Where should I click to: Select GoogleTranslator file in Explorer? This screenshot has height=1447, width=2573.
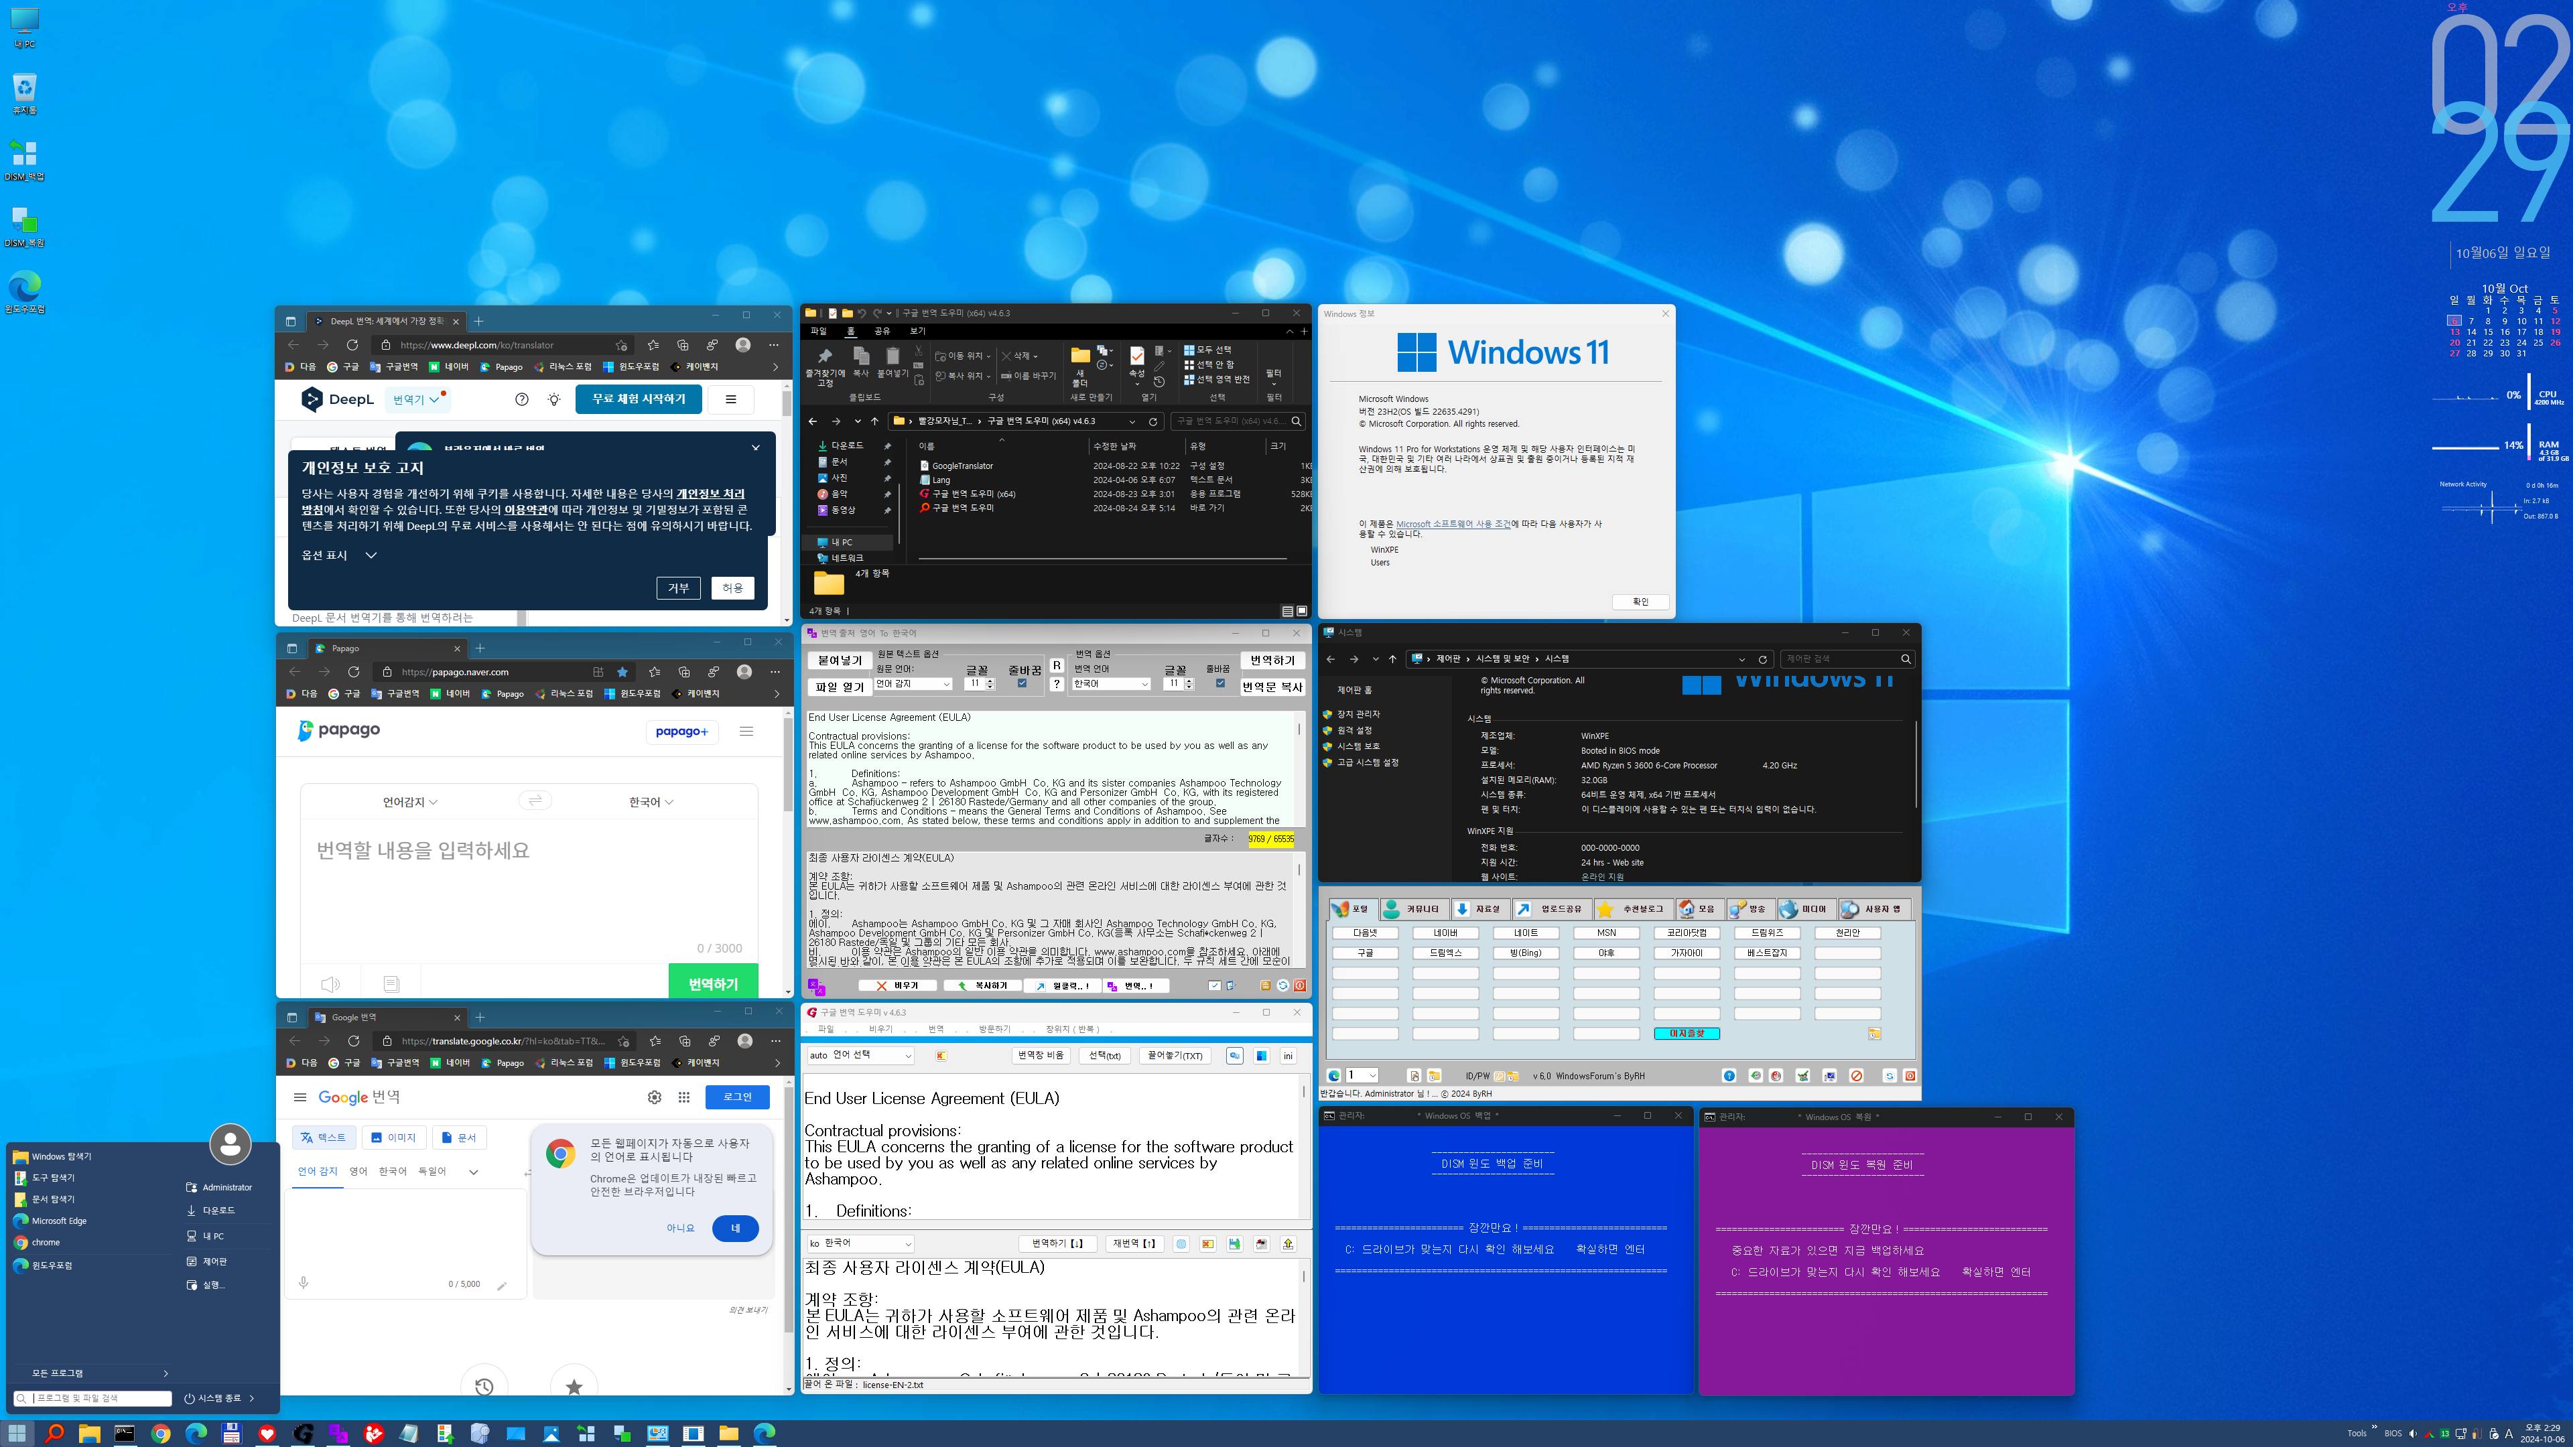click(962, 466)
